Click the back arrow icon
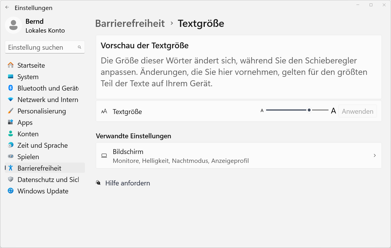 (7, 8)
